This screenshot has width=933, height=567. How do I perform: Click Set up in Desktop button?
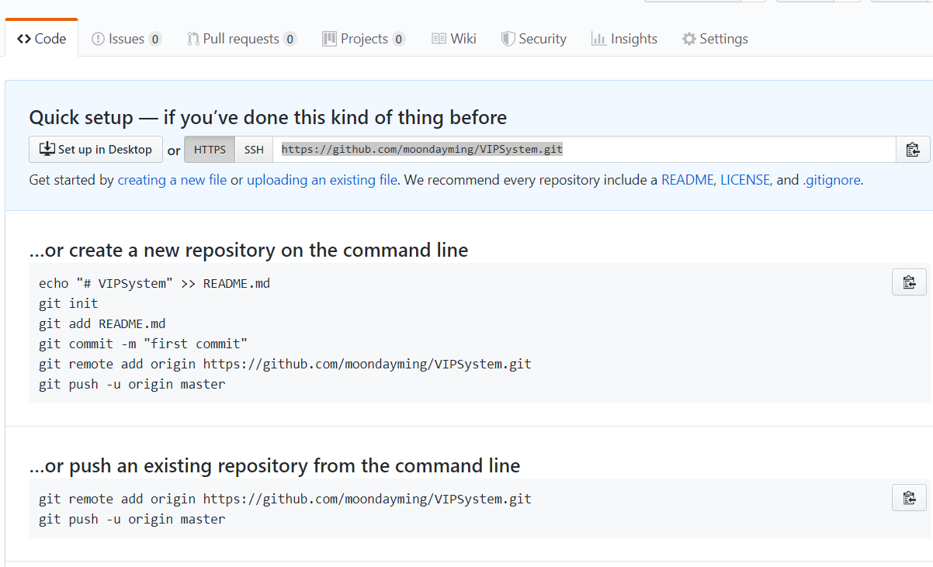96,150
